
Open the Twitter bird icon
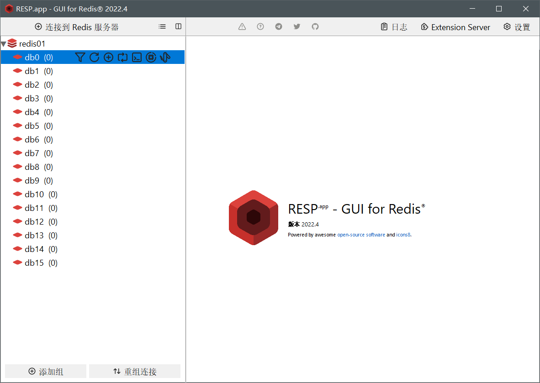click(297, 26)
